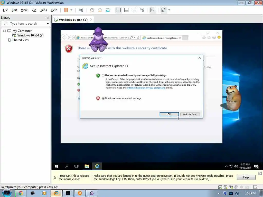Click the address bar search magnifier icon
This screenshot has width=263, height=197.
(x=131, y=37)
